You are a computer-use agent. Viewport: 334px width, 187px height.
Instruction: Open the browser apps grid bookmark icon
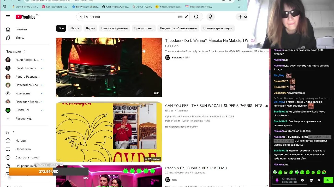(x=4, y=7)
